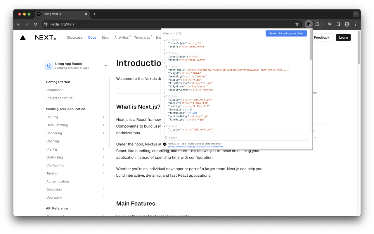Reload the nextjs.org/docs page
Viewport: 374px width, 234px height.
click(35, 24)
